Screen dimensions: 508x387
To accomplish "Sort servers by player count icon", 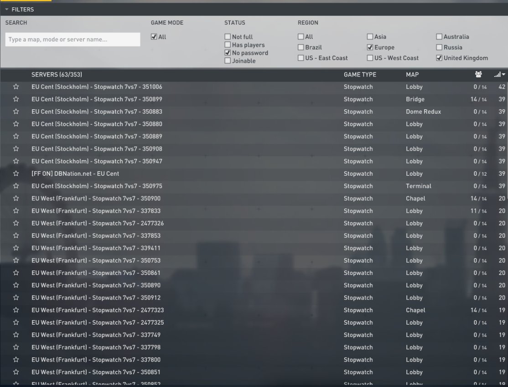I will pos(478,74).
